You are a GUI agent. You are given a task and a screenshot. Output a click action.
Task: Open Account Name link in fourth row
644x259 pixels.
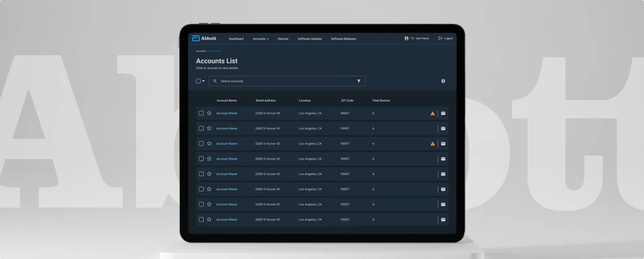point(227,159)
